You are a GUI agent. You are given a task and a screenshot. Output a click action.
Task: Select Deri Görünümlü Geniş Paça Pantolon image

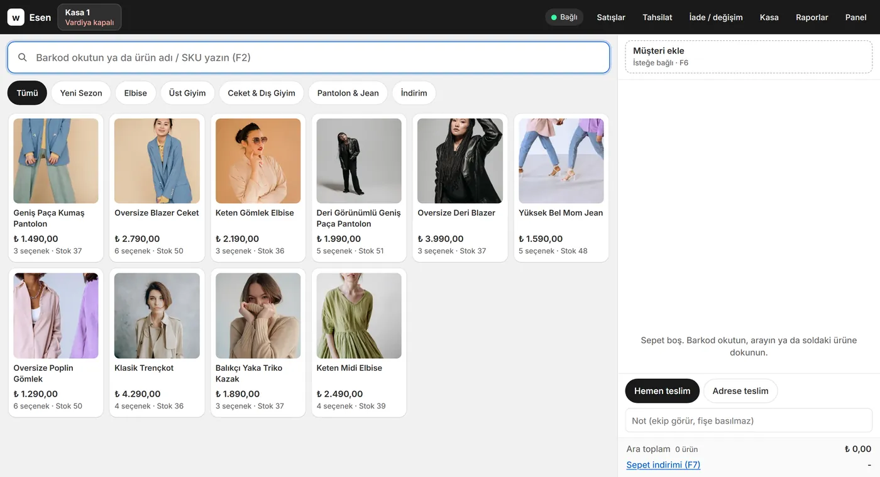pos(359,161)
